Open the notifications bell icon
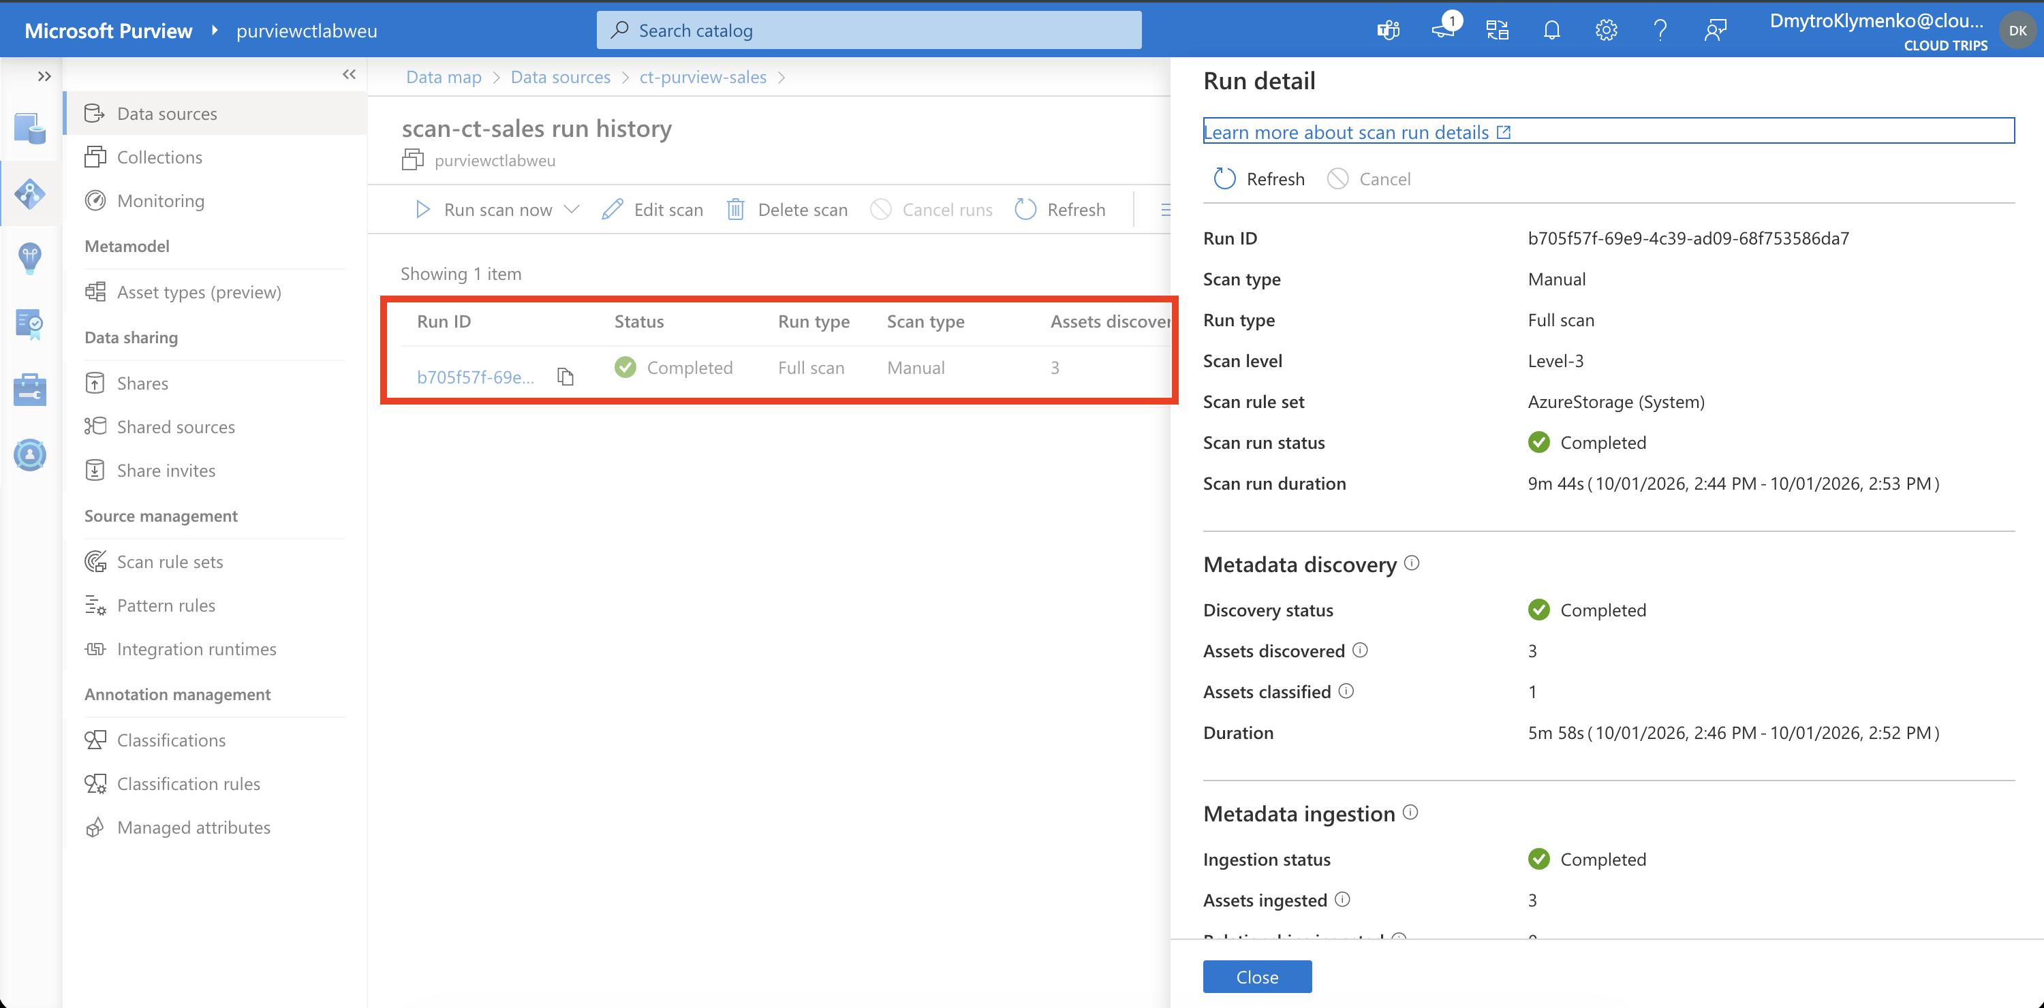Viewport: 2044px width, 1008px height. (x=1551, y=31)
